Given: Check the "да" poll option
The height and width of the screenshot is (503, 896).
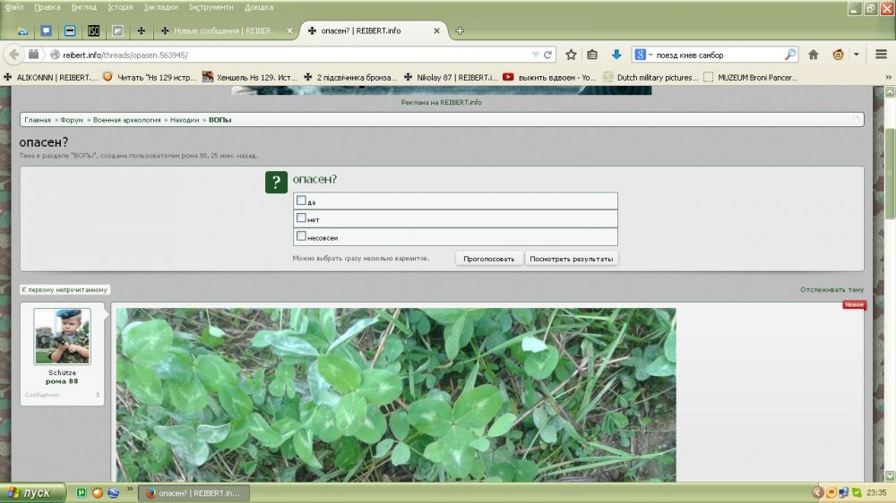Looking at the screenshot, I should pos(302,200).
